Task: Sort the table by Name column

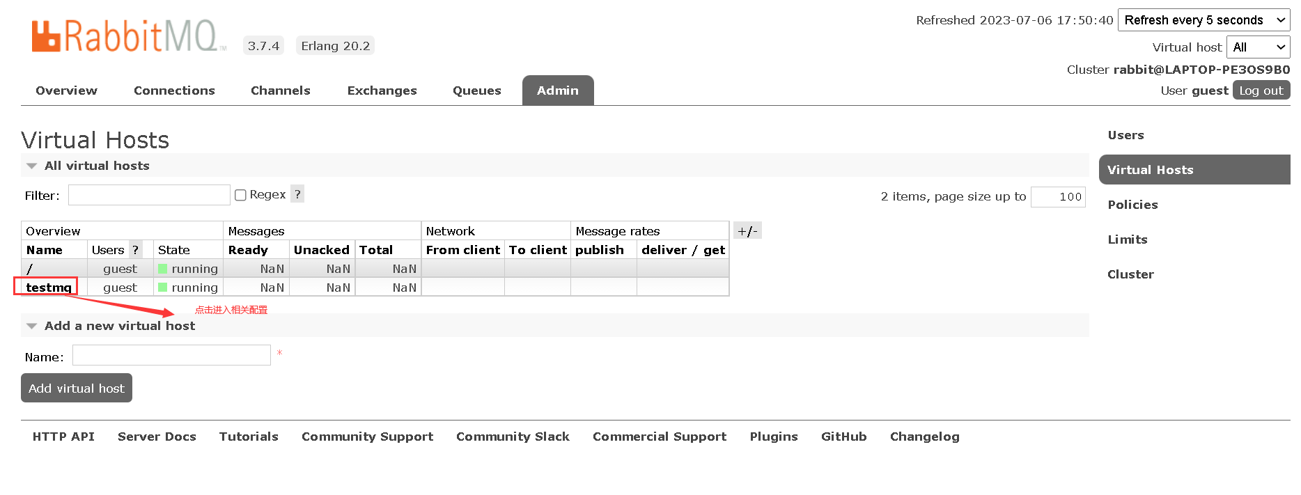Action: tap(45, 250)
